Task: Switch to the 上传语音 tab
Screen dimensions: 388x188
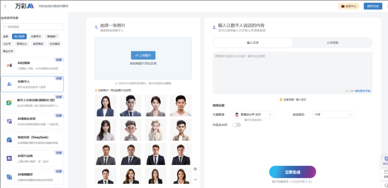Action: pyautogui.click(x=332, y=43)
